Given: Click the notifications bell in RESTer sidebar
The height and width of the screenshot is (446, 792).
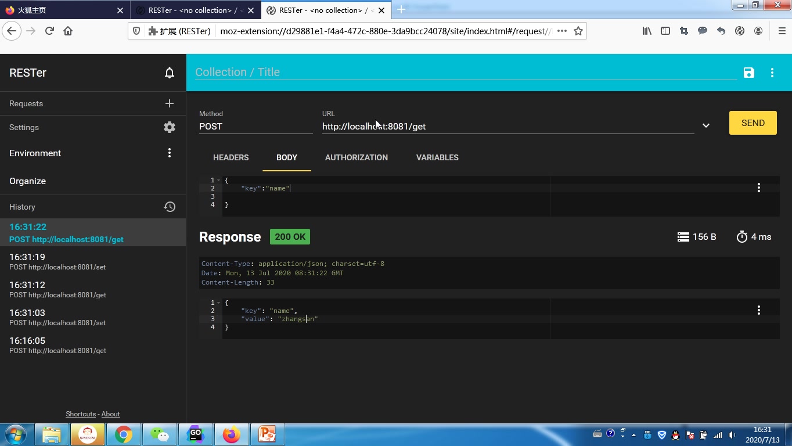Looking at the screenshot, I should (x=170, y=73).
